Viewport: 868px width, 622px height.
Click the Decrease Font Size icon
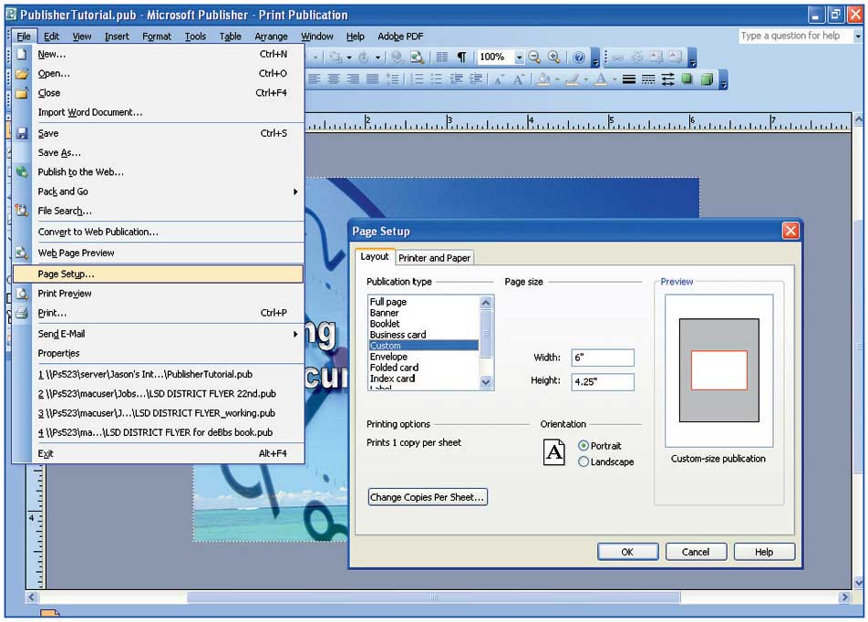point(500,79)
